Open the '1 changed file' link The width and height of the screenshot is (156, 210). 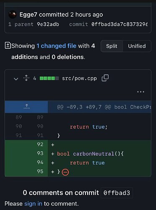56,46
